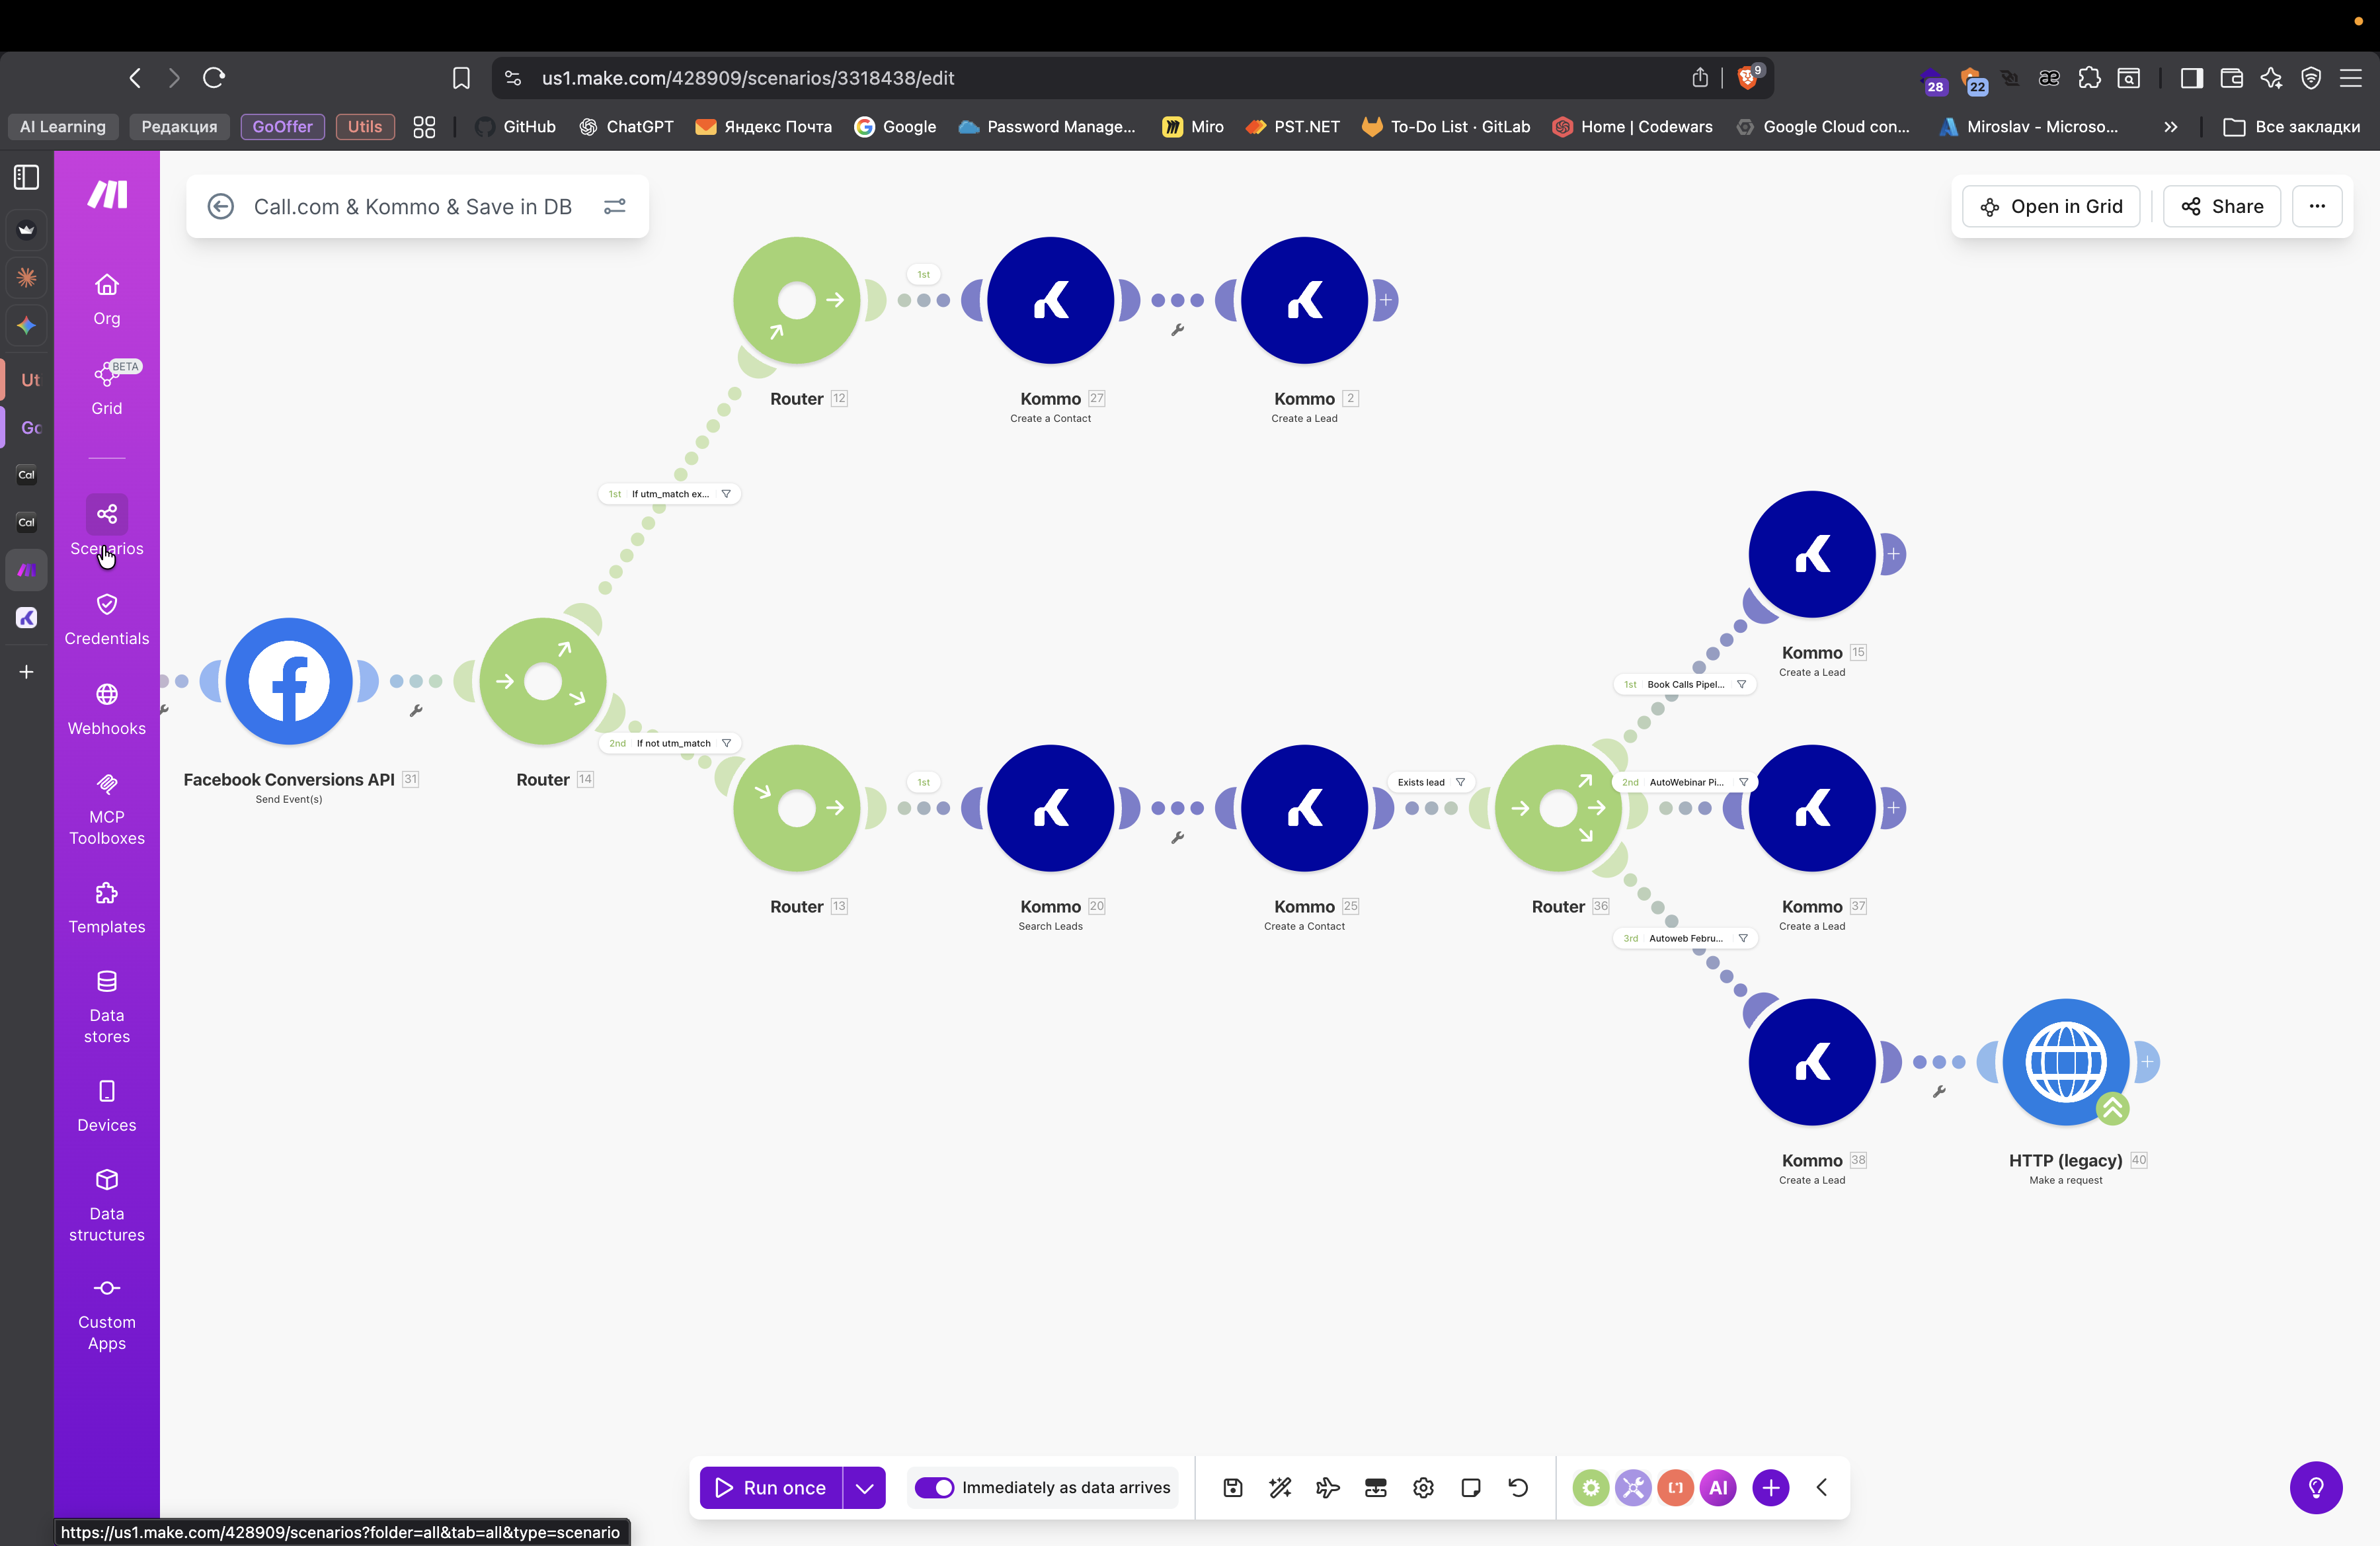The width and height of the screenshot is (2380, 1546).
Task: Click the browser address bar URL
Action: (x=747, y=78)
